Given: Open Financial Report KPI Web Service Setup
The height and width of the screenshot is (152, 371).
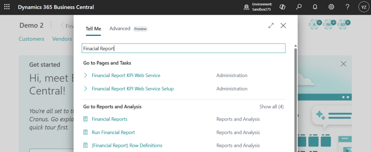Looking at the screenshot, I should click(x=133, y=89).
